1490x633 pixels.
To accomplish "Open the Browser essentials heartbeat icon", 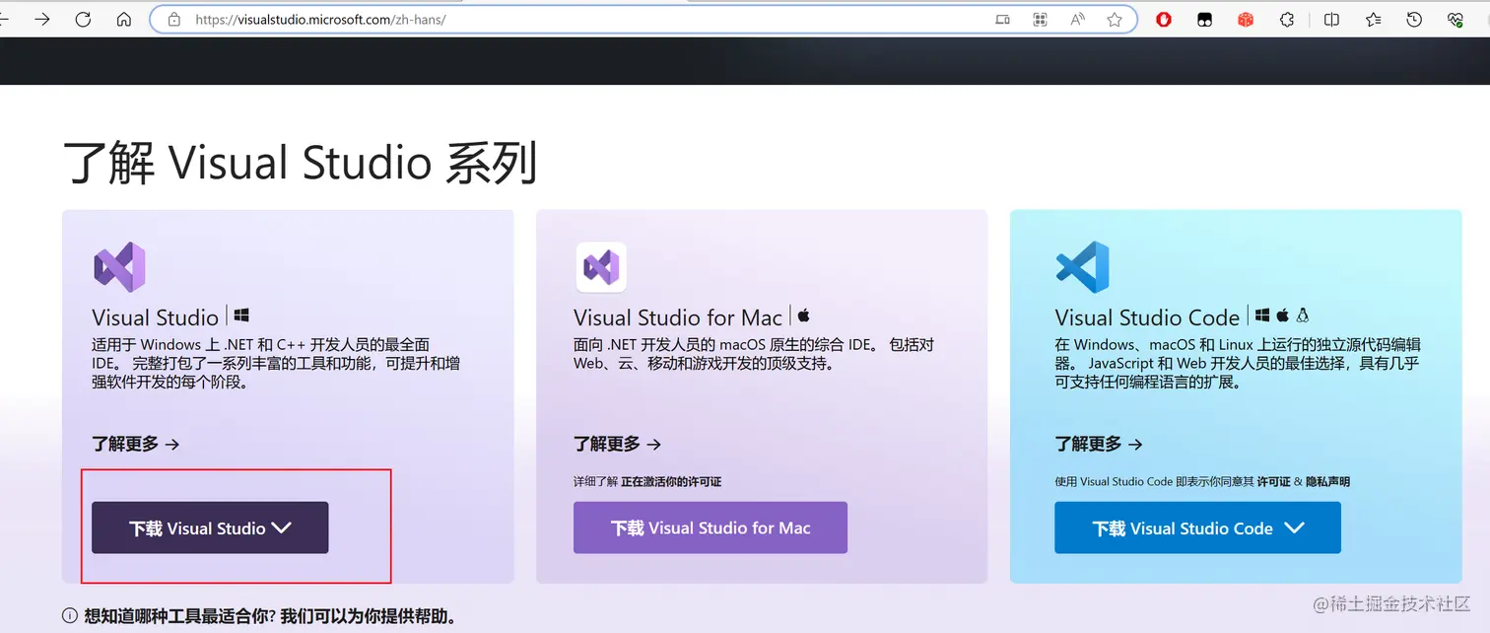I will coord(1456,19).
